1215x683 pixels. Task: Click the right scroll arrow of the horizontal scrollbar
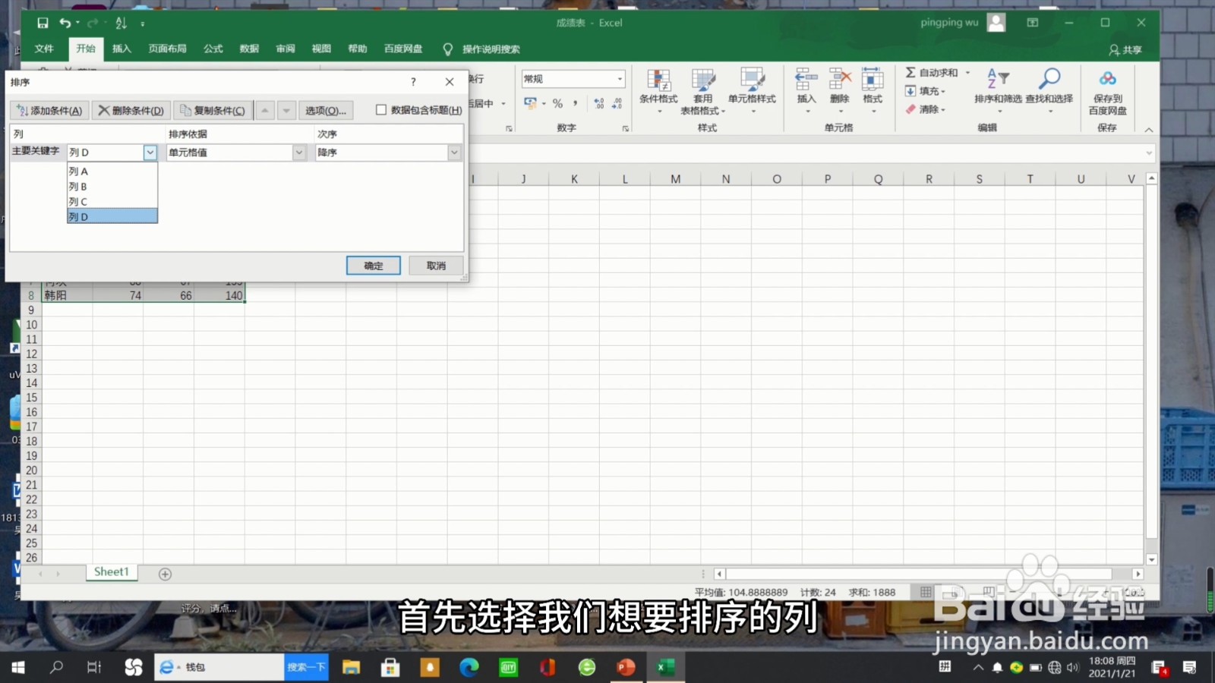[x=1138, y=574]
